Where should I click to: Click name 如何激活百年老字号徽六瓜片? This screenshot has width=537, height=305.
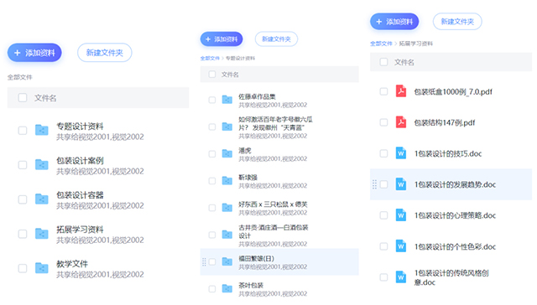click(x=275, y=123)
